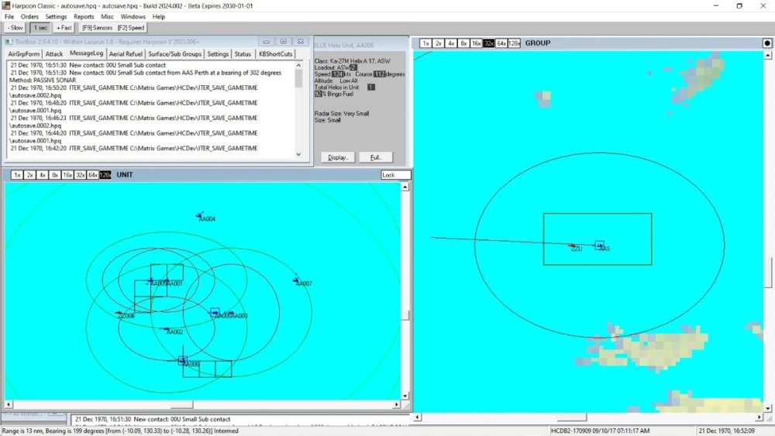The image size is (775, 436).
Task: Set UNIT map zoom to 4x
Action: [x=43, y=175]
